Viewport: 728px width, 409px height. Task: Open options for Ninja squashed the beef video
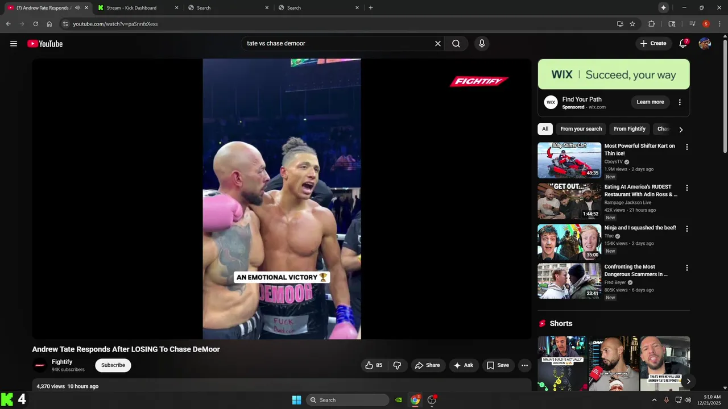pyautogui.click(x=686, y=229)
